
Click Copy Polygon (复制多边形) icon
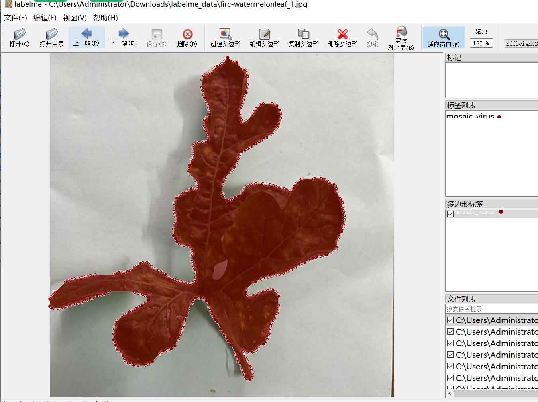(x=303, y=37)
